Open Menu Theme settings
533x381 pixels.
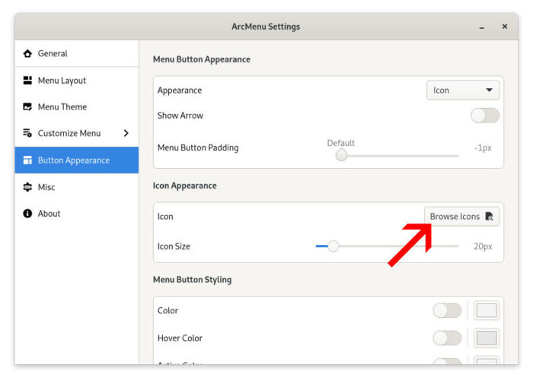(77, 107)
